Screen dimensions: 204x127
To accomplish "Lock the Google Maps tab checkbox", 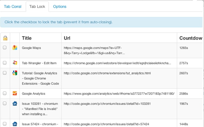I will pos(5,47).
